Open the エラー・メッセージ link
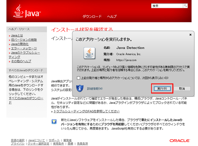The height and width of the screenshot is (146, 198). coord(24,48)
